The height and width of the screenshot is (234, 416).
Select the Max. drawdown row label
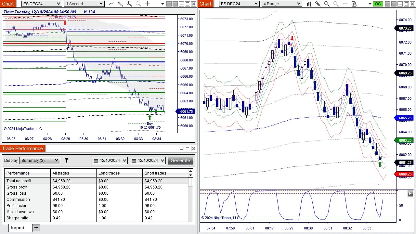click(x=20, y=212)
